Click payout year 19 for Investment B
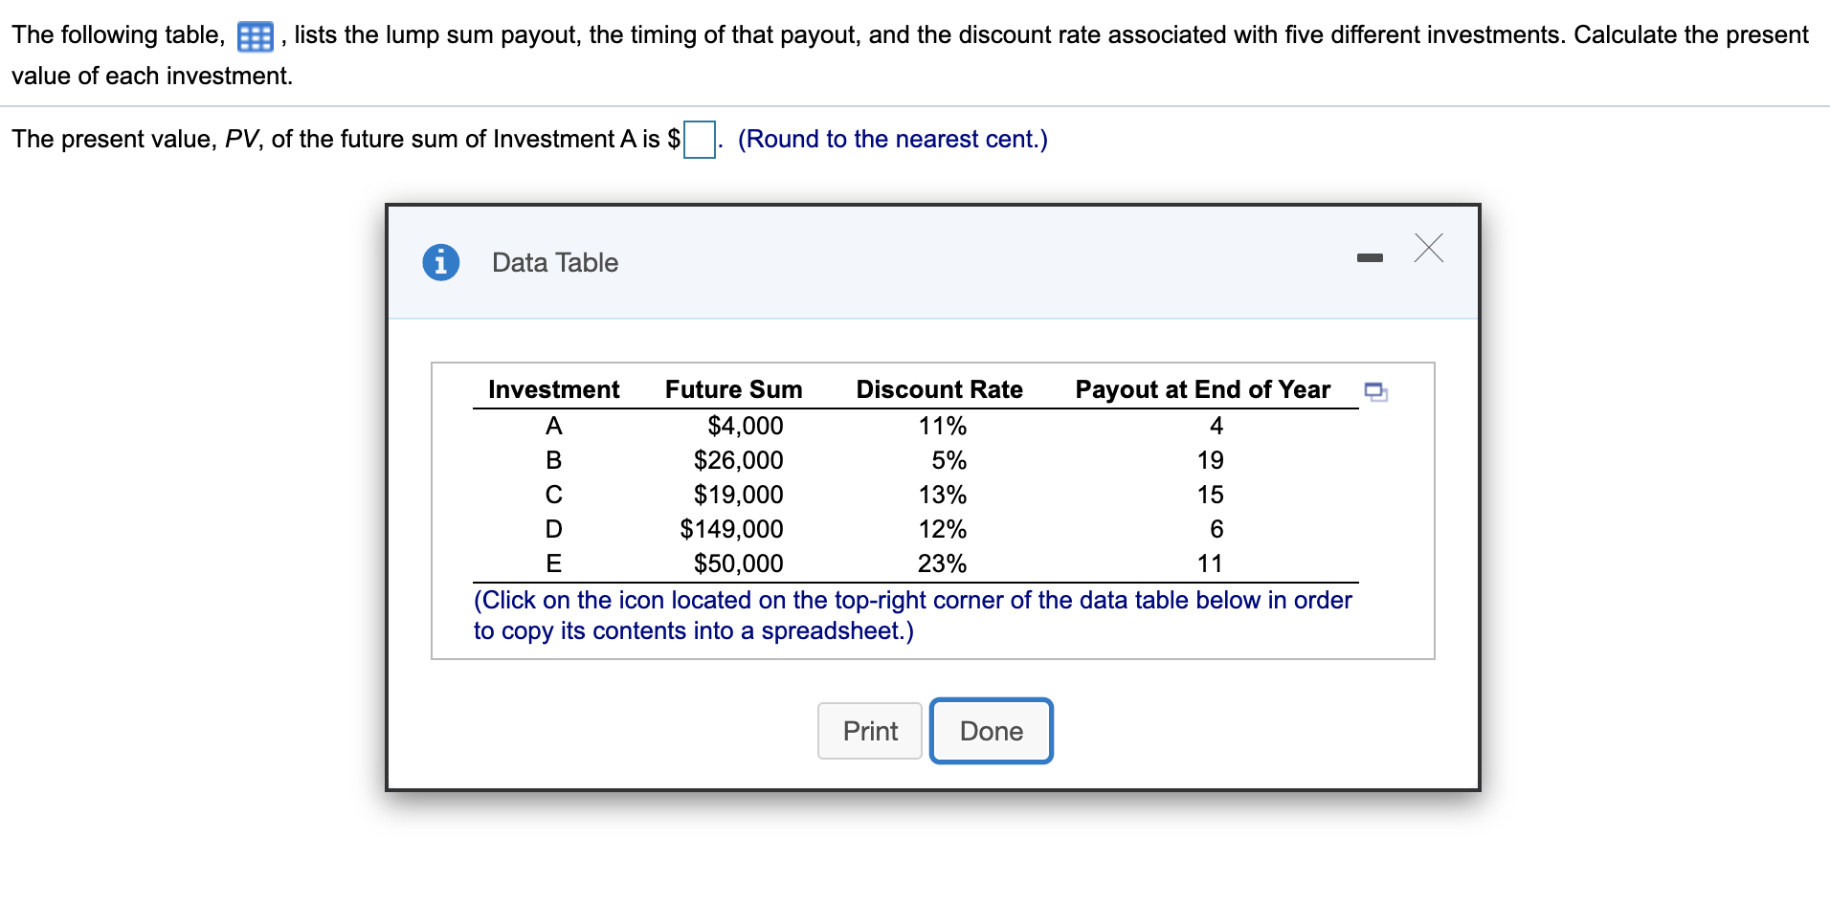This screenshot has height=905, width=1830. (1210, 460)
